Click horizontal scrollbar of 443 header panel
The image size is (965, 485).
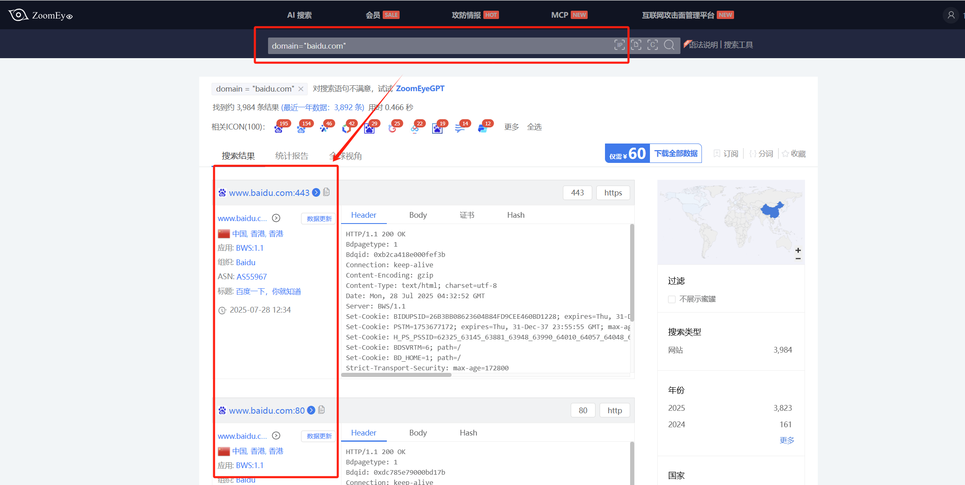point(396,375)
